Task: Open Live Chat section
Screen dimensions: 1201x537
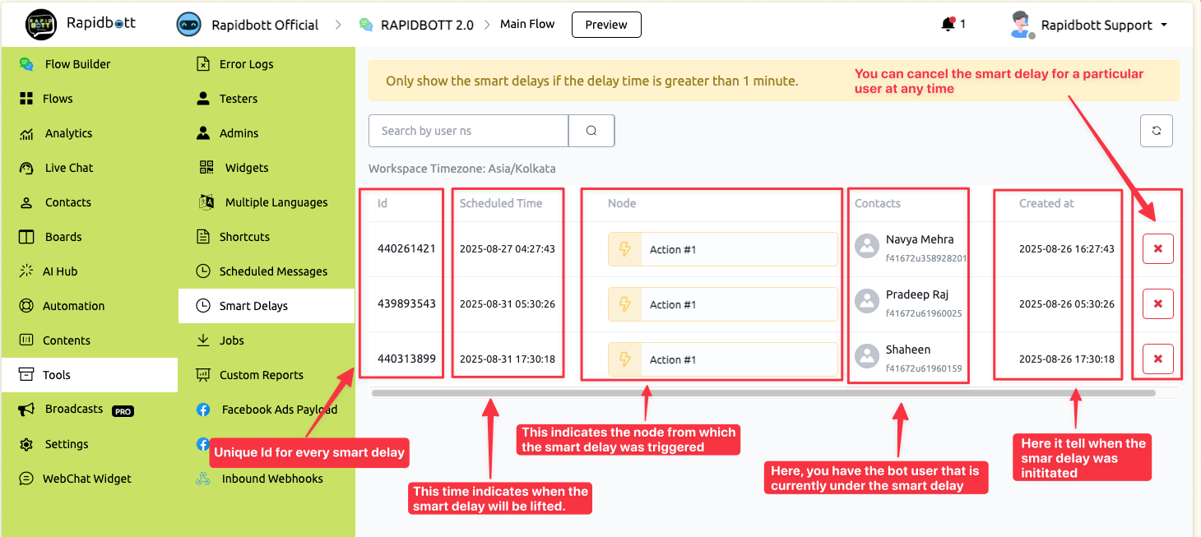Action: [x=69, y=168]
